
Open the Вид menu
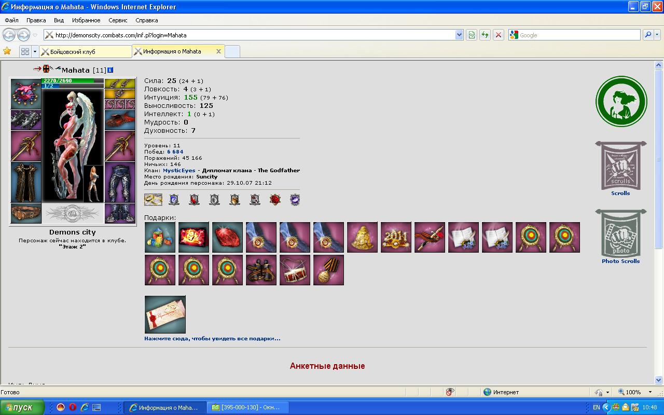(x=59, y=20)
